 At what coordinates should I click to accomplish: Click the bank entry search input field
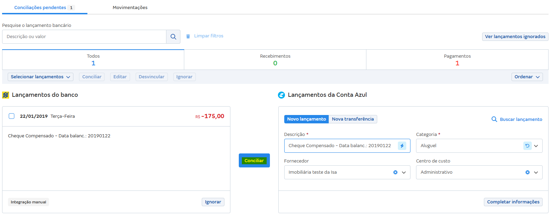[84, 37]
